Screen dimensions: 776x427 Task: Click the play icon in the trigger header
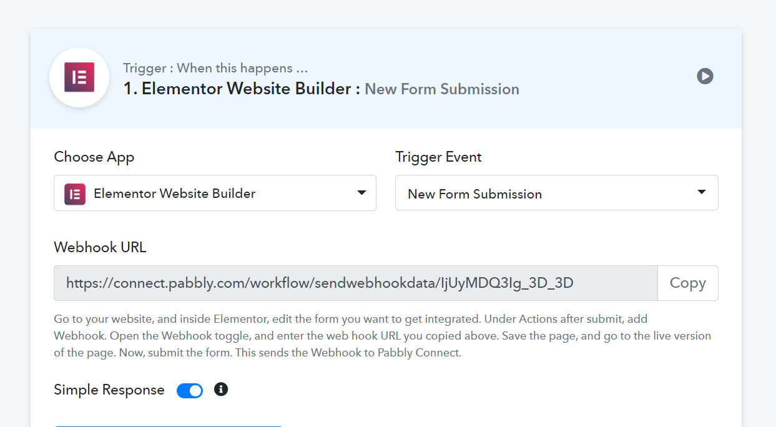[705, 76]
